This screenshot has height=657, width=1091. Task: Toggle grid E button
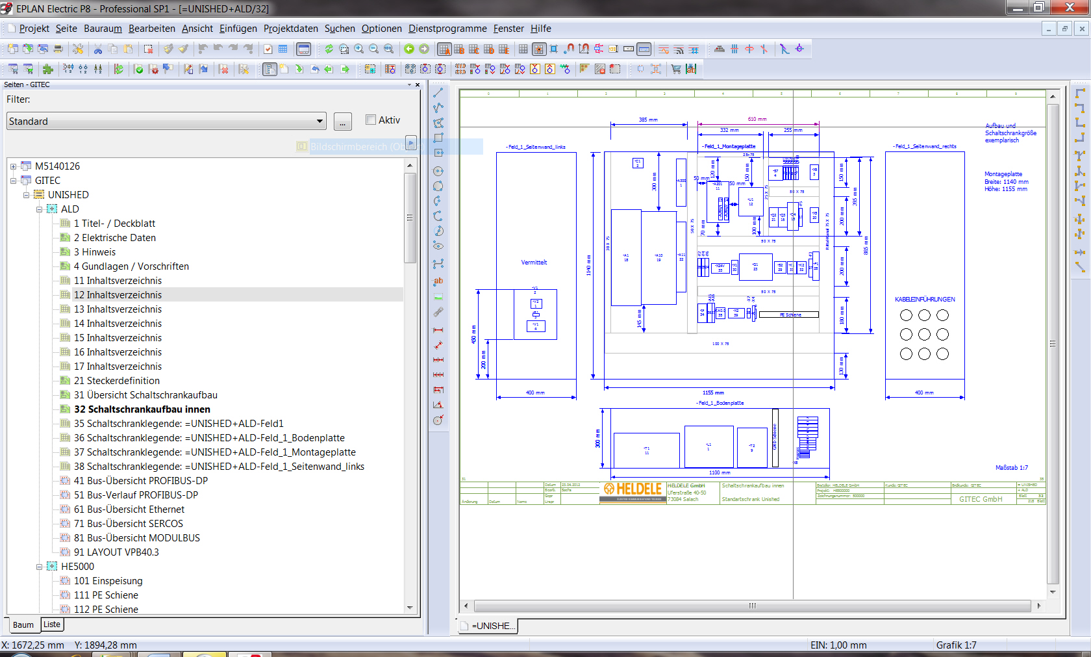503,49
